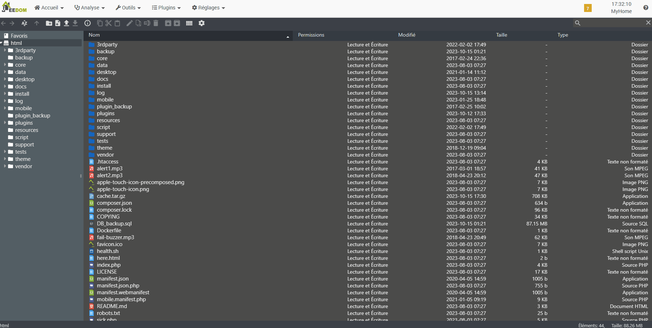Click the extract archive icon
This screenshot has width=652, height=328.
pyautogui.click(x=168, y=23)
